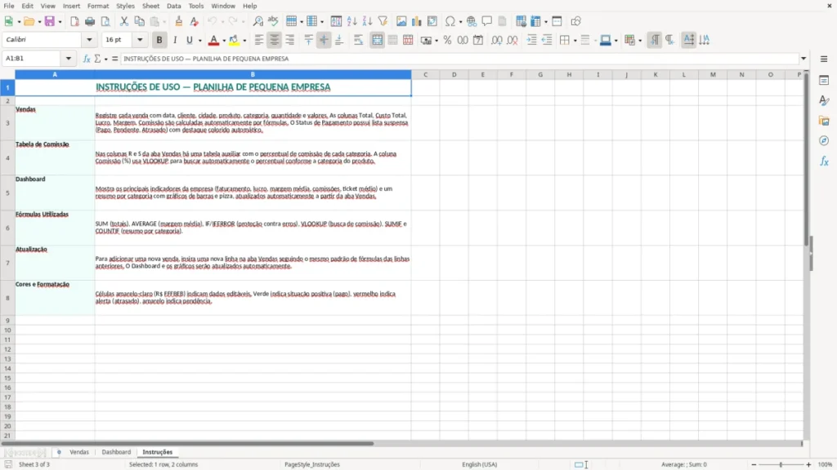Apply the yellow background color
837x470 pixels.
pos(234,40)
